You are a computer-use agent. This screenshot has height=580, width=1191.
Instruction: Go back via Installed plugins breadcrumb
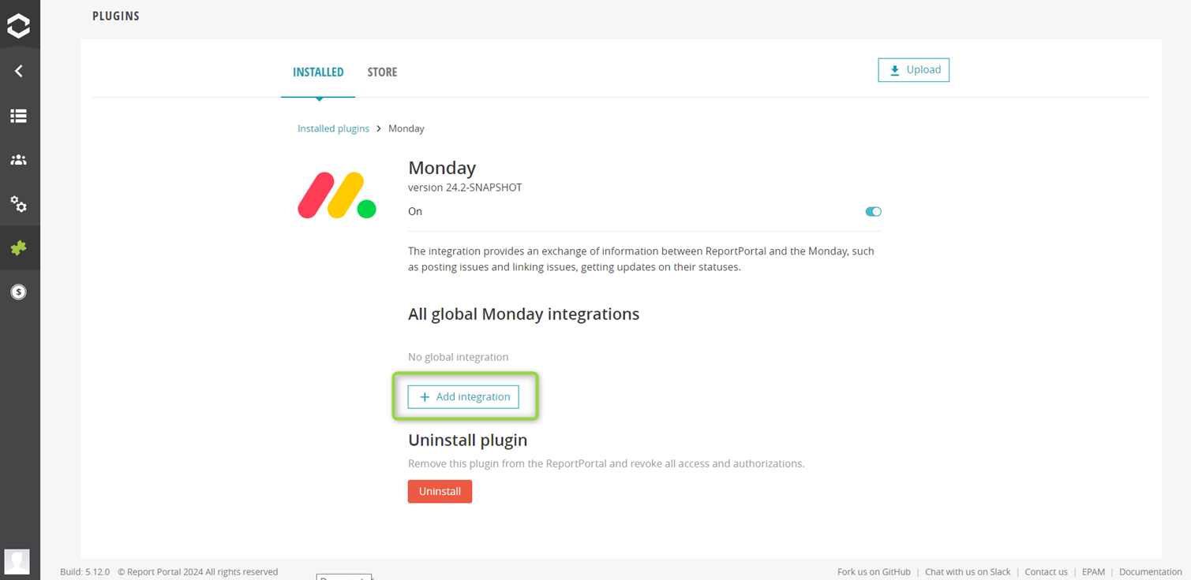[x=333, y=128]
